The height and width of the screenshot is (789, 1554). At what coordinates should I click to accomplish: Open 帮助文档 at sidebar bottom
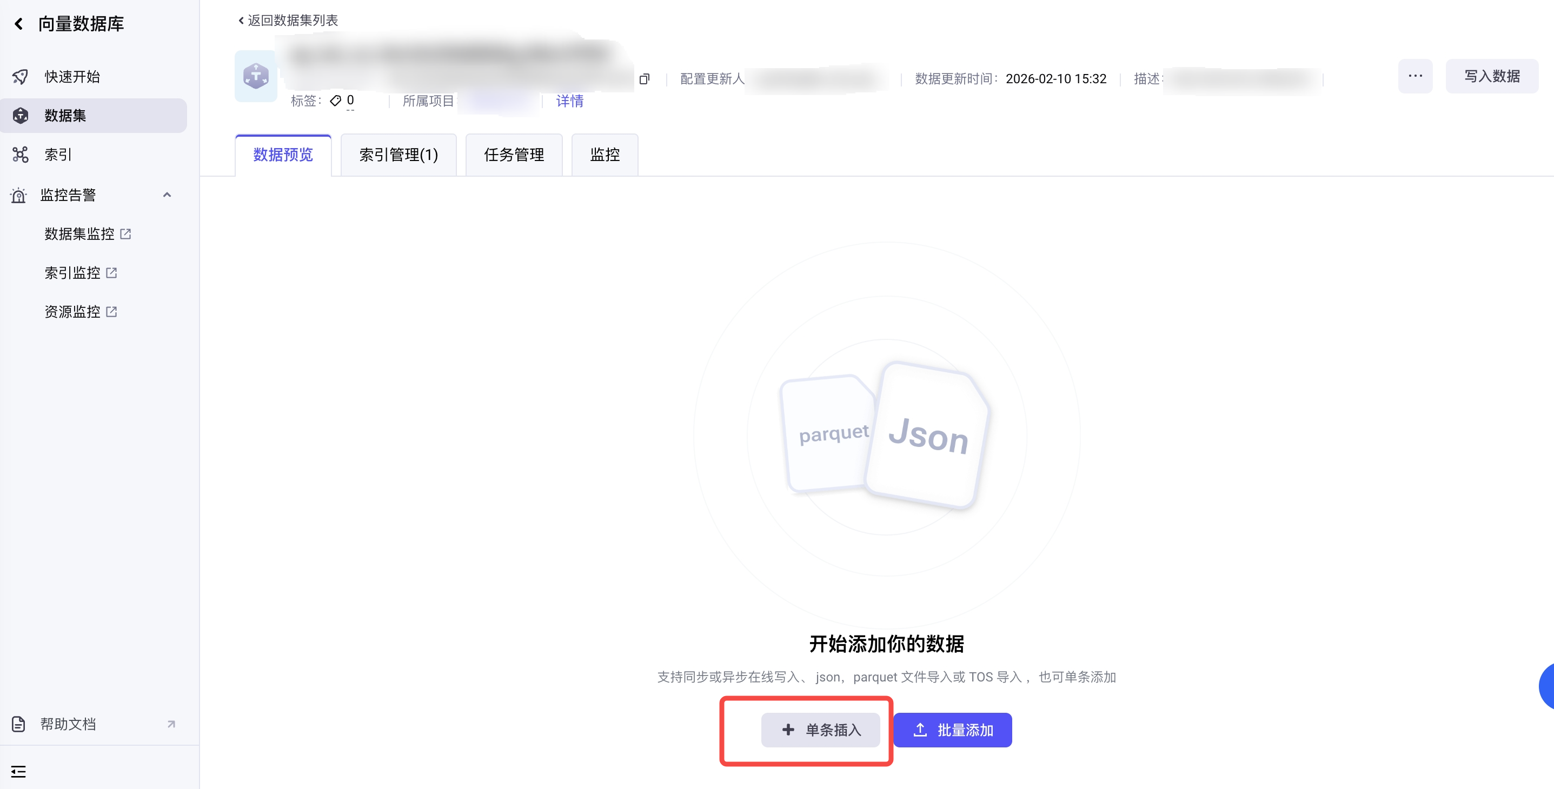68,724
